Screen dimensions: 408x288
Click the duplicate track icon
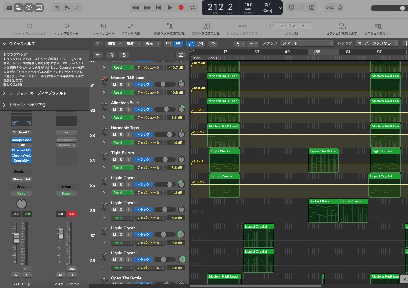pyautogui.click(x=111, y=55)
